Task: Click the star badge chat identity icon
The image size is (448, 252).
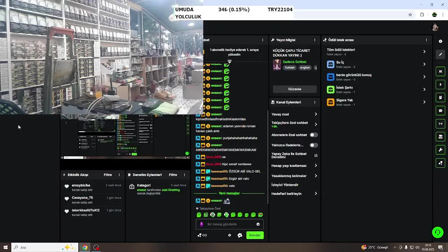Action: [240, 235]
